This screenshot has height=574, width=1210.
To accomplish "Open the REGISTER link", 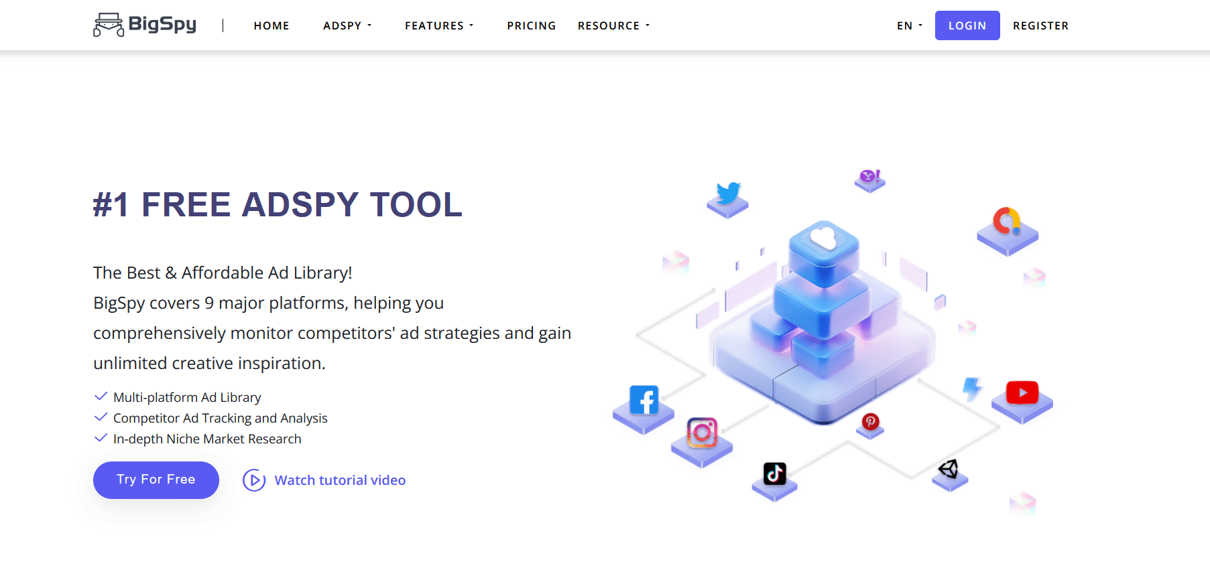I will 1041,25.
